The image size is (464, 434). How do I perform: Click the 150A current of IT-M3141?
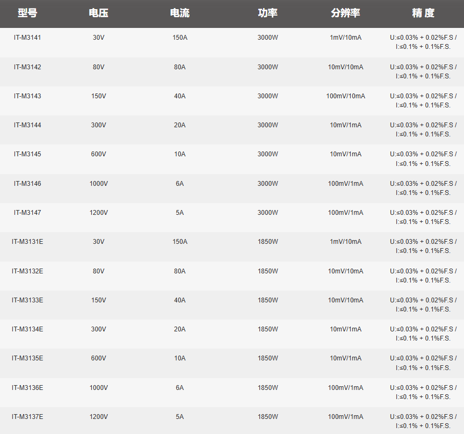tap(180, 38)
